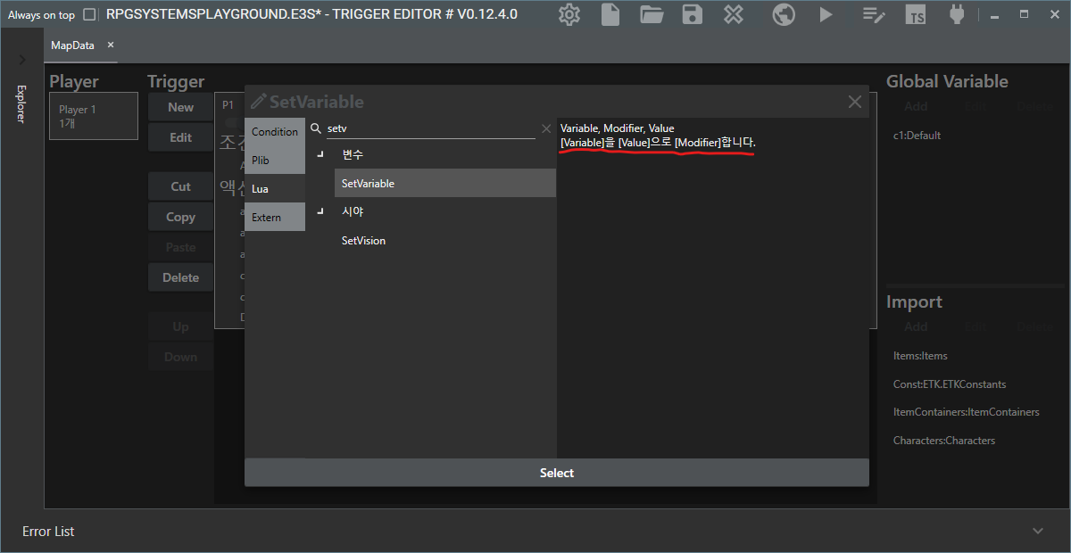1071x553 pixels.
Task: Click the magnifier icon beside setv search
Action: [x=316, y=128]
